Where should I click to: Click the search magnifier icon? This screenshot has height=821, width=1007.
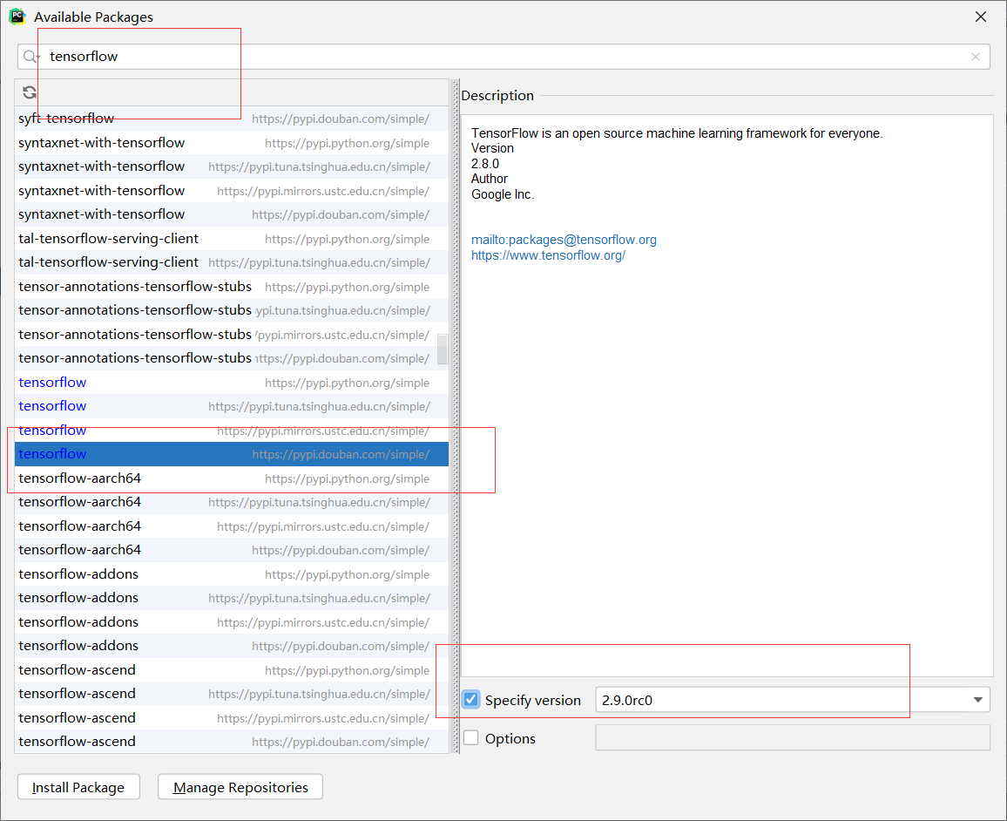click(30, 57)
